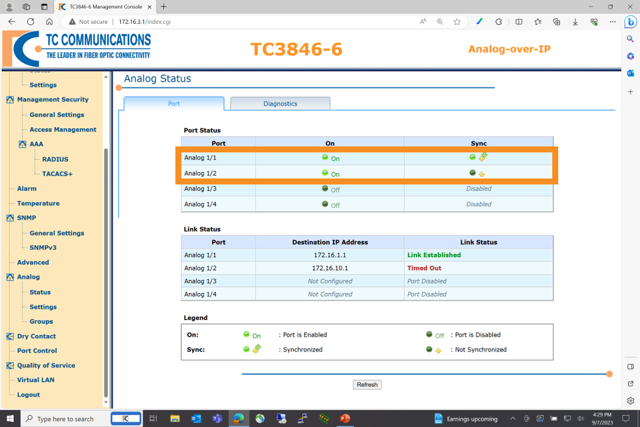Click Link Established status for Analog 1/1
Viewport: 640px width, 427px height.
434,255
